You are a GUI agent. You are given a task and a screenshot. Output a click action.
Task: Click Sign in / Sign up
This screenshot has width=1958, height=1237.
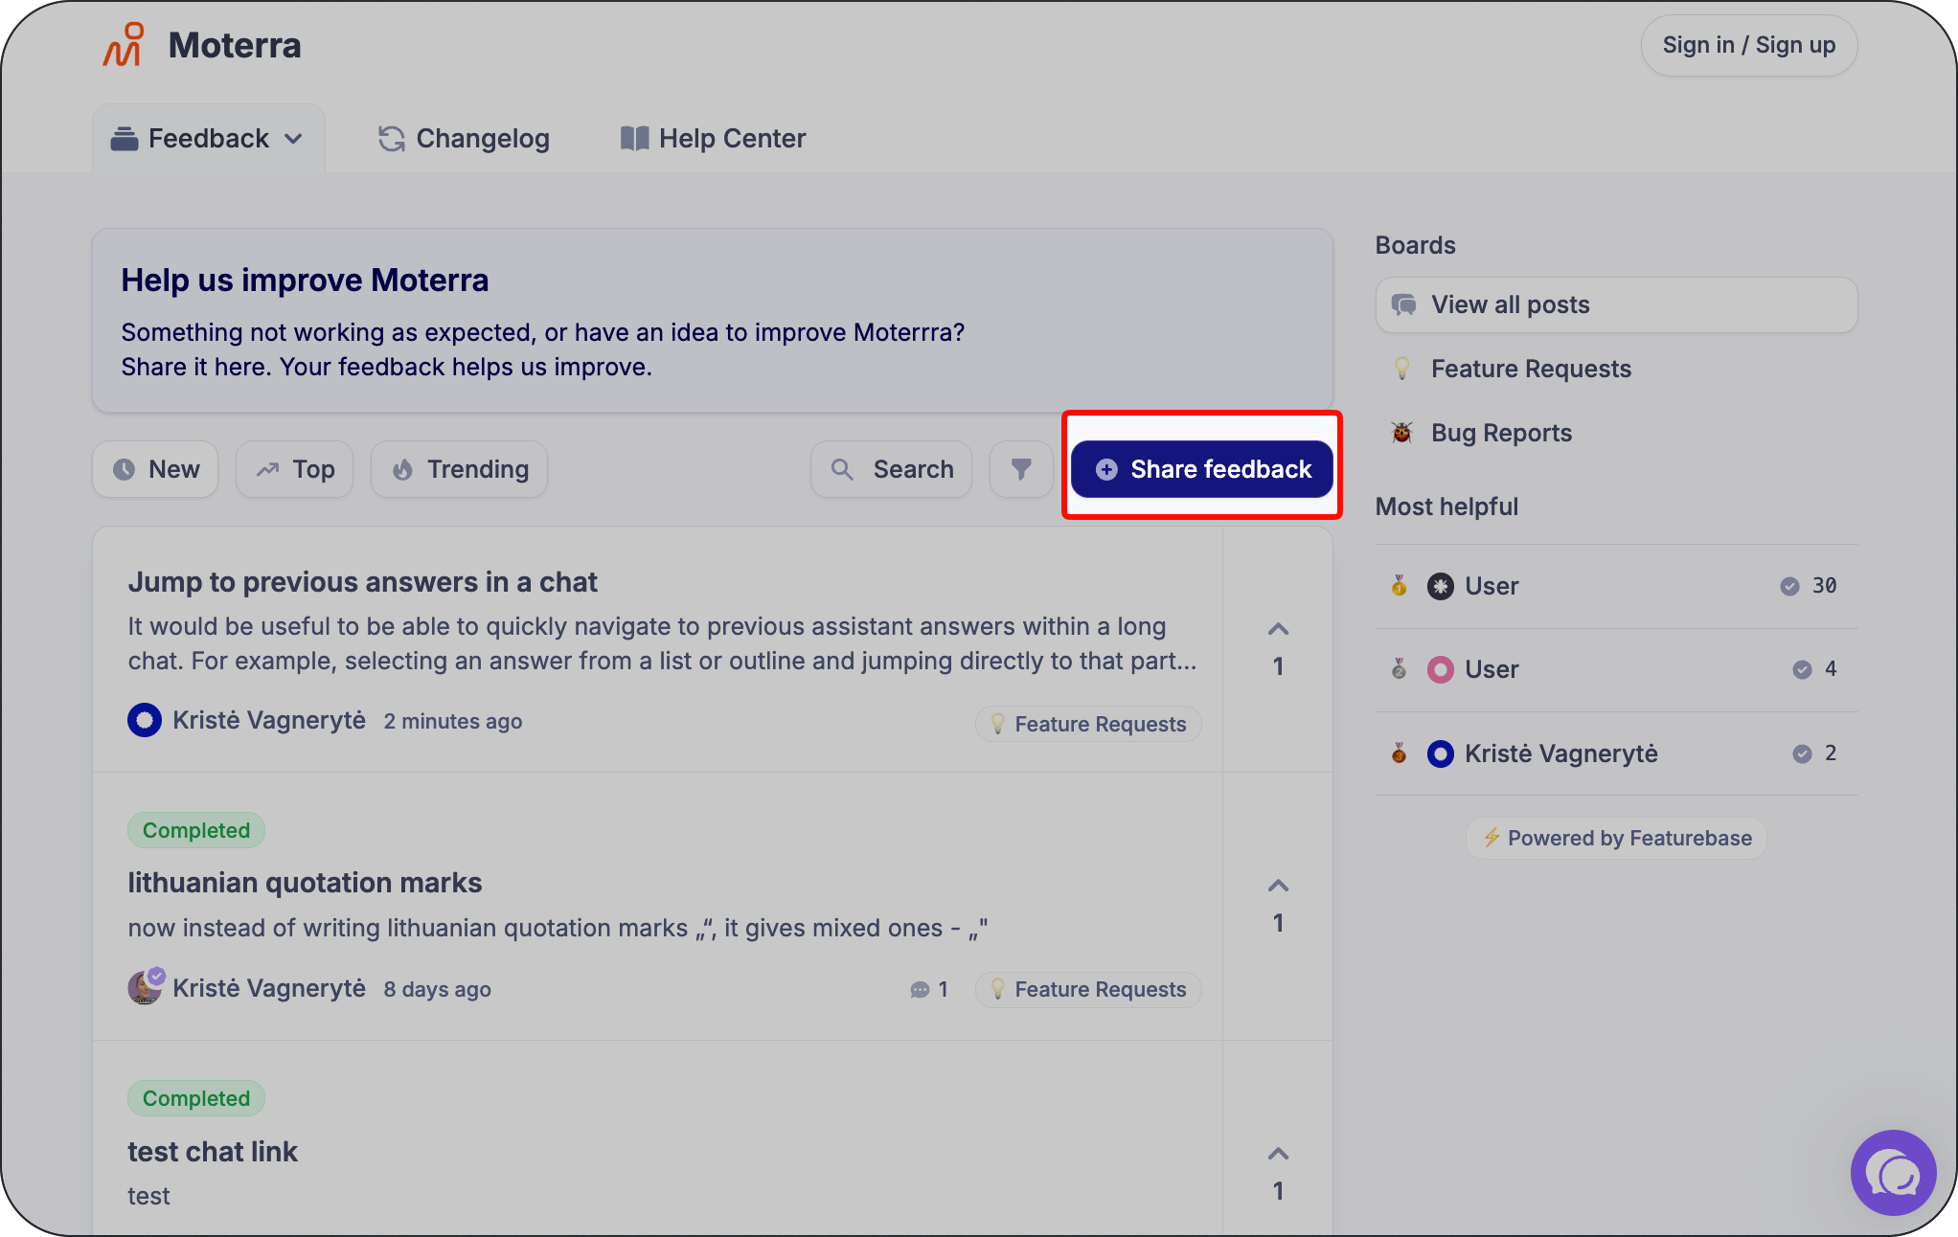(x=1749, y=45)
